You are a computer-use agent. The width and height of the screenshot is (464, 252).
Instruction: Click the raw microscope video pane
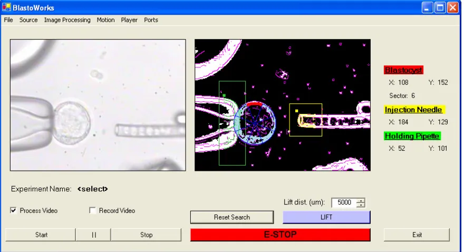pos(98,105)
